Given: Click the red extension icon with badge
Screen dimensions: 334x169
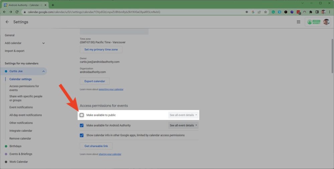Looking at the screenshot, I should 298,12.
